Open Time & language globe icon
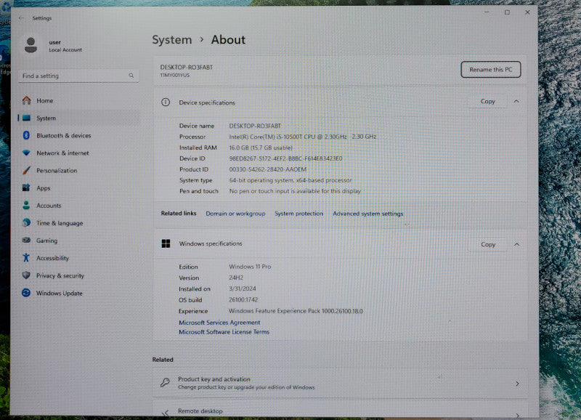This screenshot has width=581, height=420. 26,222
